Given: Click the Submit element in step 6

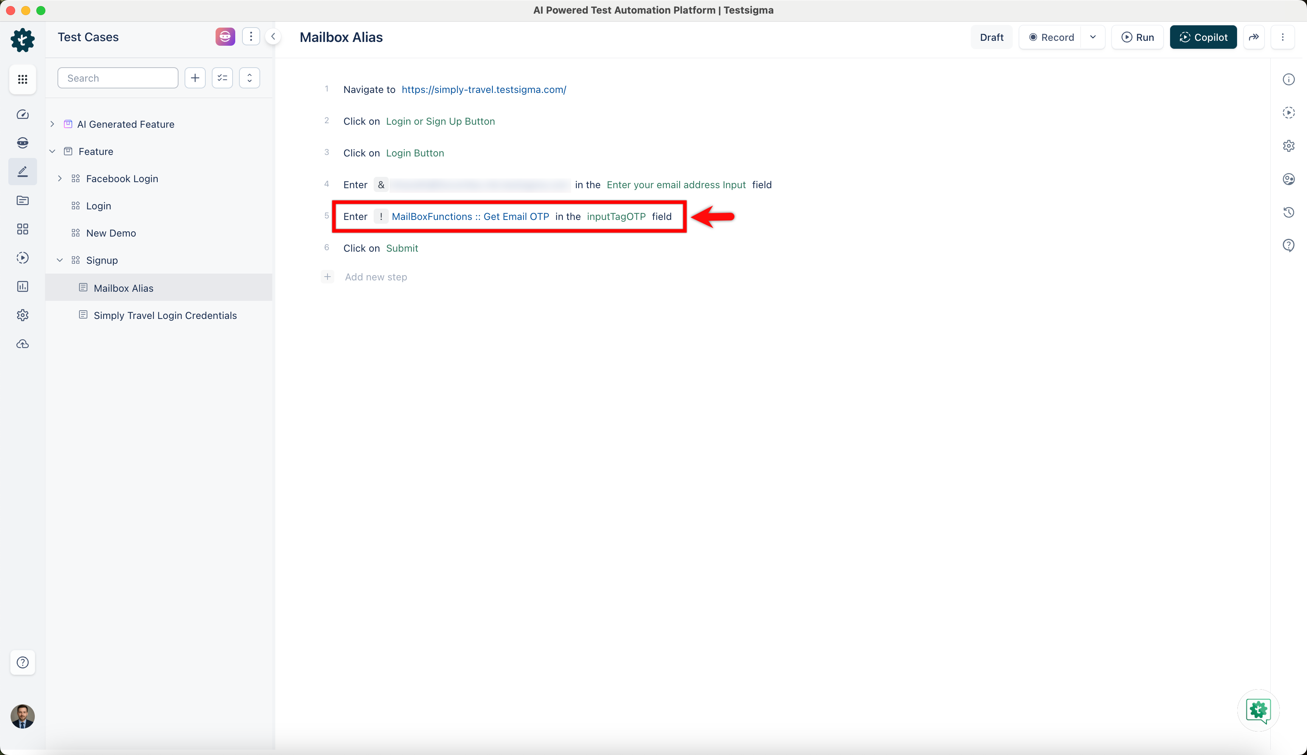Looking at the screenshot, I should click(402, 248).
